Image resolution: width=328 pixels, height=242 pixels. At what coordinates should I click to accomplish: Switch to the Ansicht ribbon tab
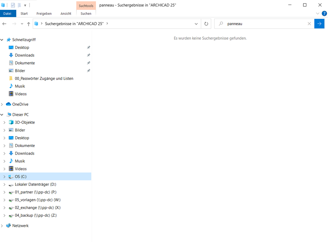click(x=66, y=13)
